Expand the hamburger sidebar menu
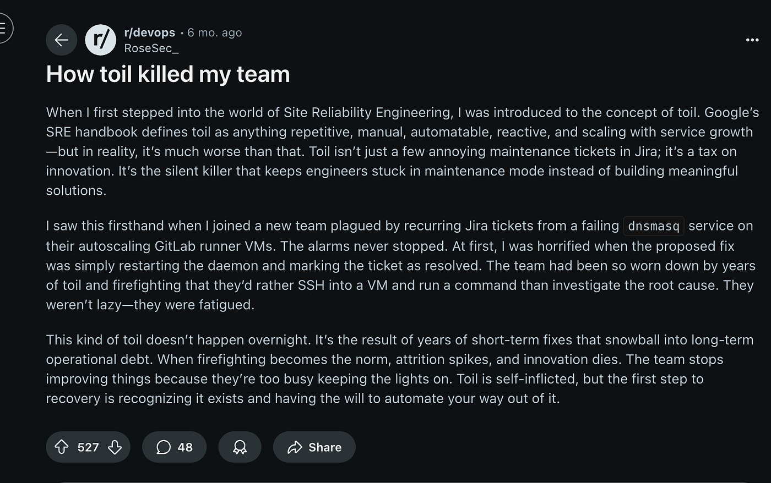This screenshot has width=771, height=483. coord(3,28)
